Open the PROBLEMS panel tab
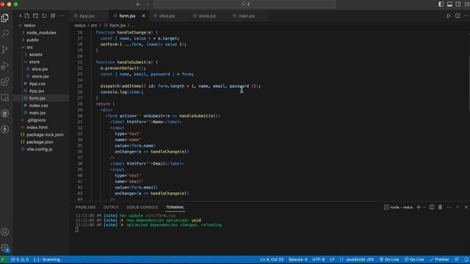470x264 pixels. [x=85, y=207]
